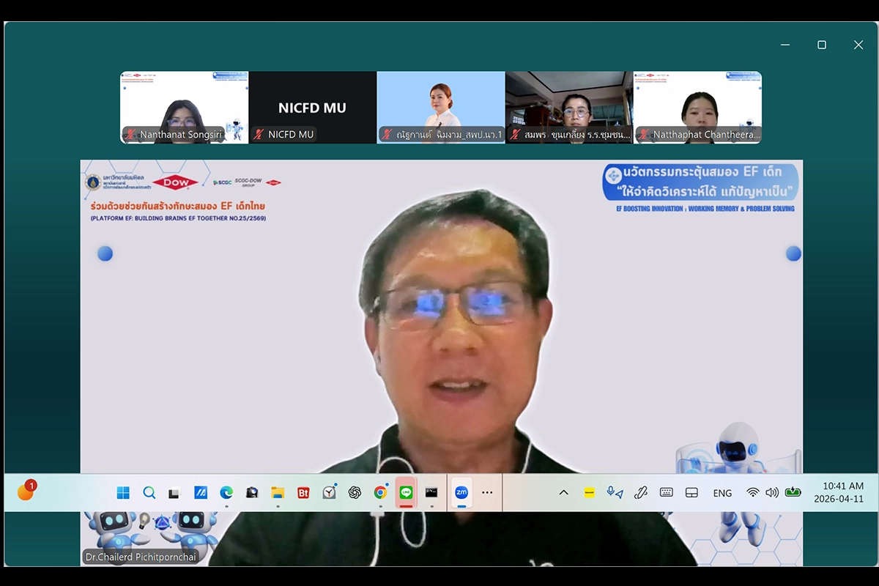Open Microsoft Edge from the taskbar
Viewport: 879px width, 586px height.
[226, 493]
